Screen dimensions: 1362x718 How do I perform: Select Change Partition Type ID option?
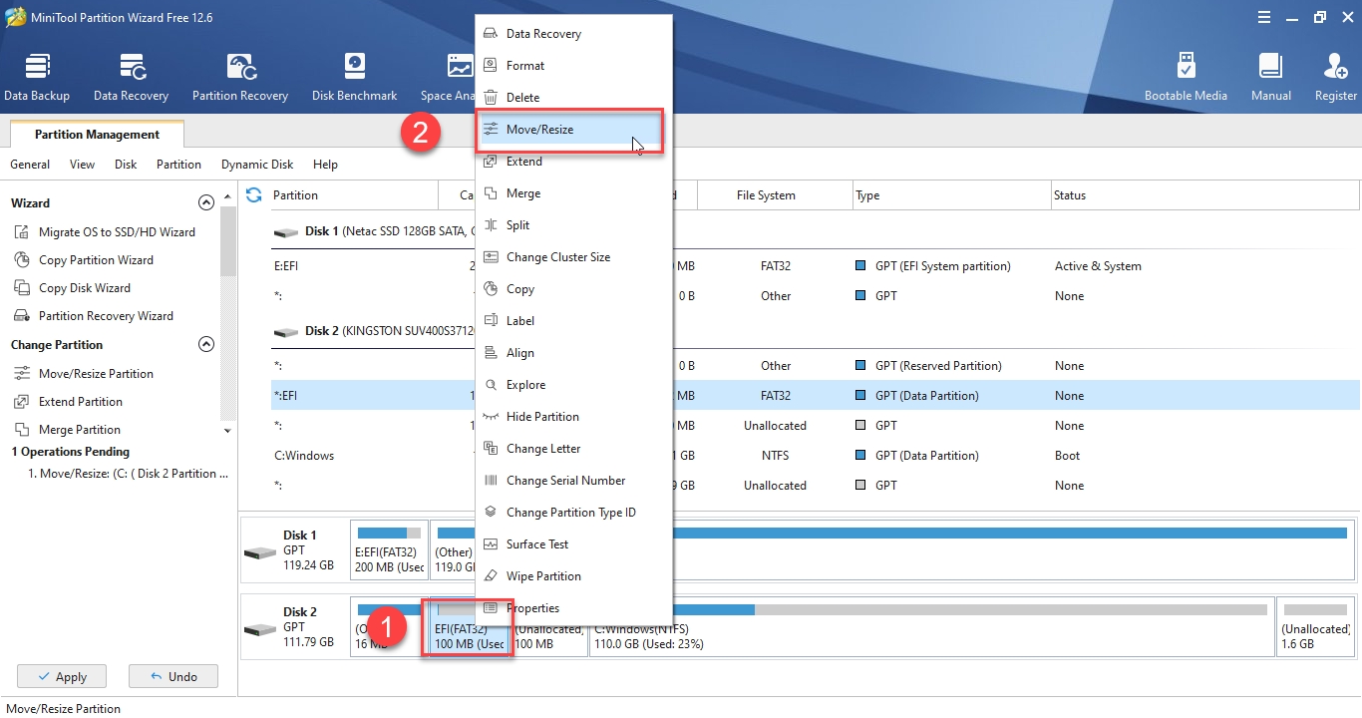(573, 513)
